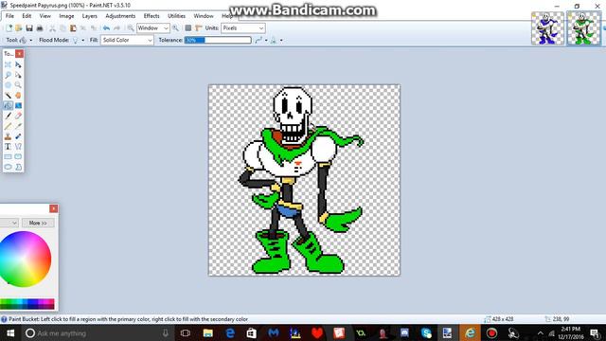Screen dimensions: 606x341
Task: Select the Eraser tool
Action: (x=18, y=116)
